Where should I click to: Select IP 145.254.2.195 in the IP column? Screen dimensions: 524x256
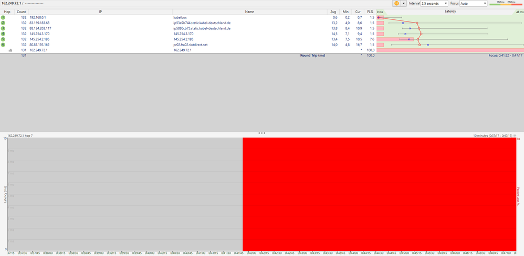point(39,39)
